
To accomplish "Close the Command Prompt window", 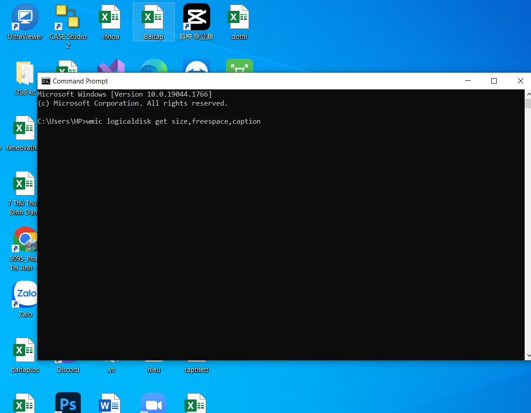I will pyautogui.click(x=520, y=81).
